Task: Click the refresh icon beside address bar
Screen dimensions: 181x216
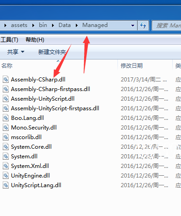Action: 143,25
